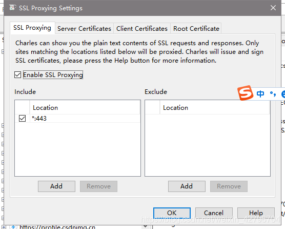Click Remove under the Include list

(98, 186)
